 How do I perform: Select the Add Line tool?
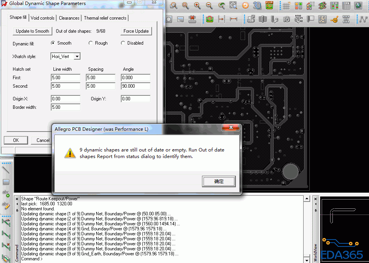(x=6, y=170)
